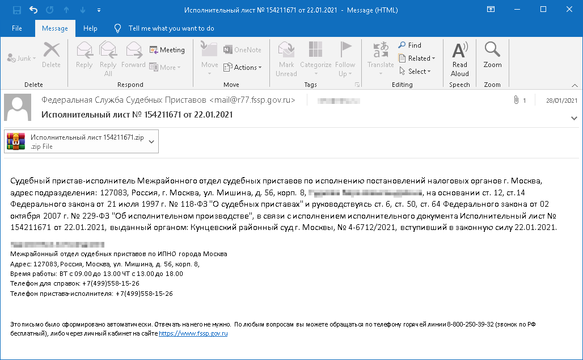
Task: Open the zip attachment dropdown arrow
Action: click(151, 142)
